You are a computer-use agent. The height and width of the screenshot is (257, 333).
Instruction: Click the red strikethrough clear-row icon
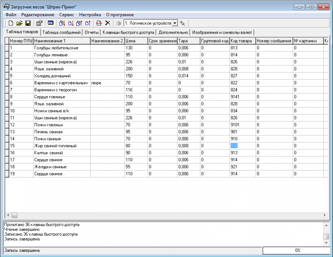coord(99,23)
